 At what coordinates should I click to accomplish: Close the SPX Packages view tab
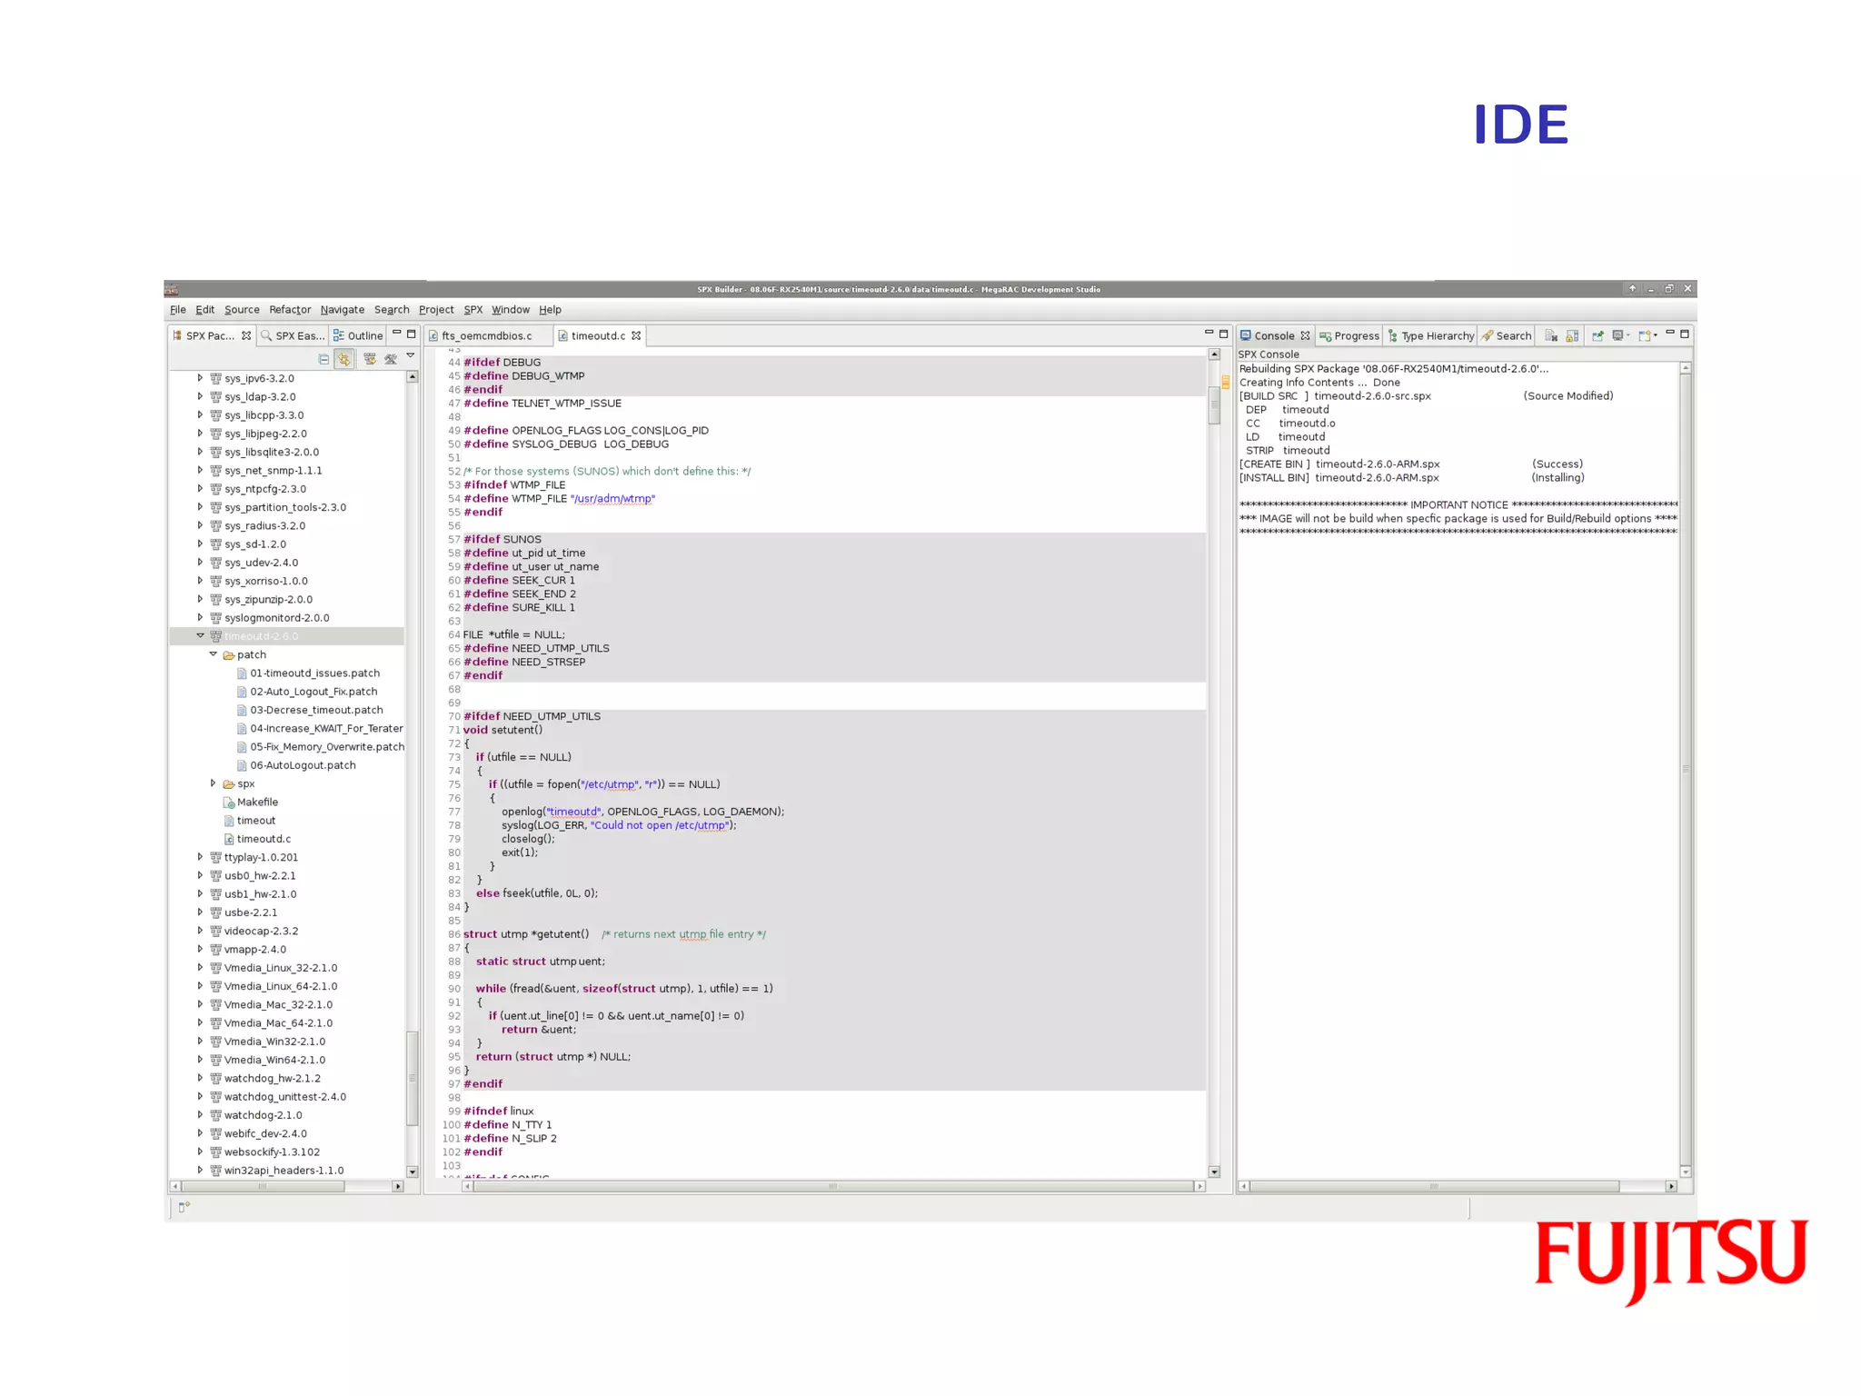pyautogui.click(x=246, y=335)
